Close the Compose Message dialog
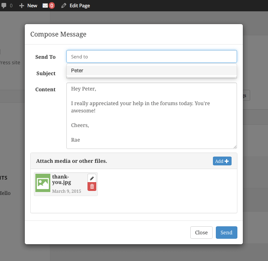Viewport: 268px width, 261px height. (201, 233)
